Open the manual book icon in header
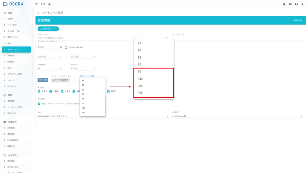308x173 pixels. [284, 4]
